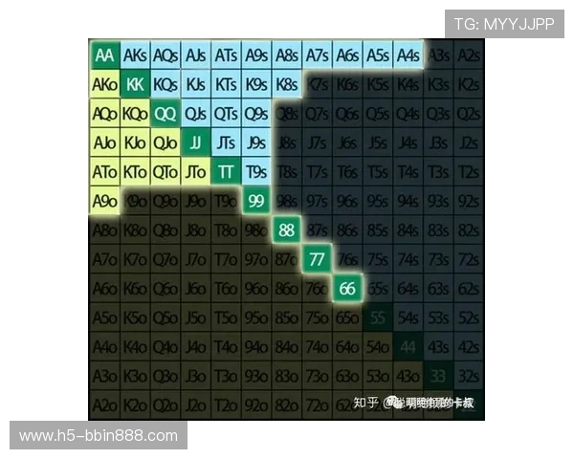Select the 99 pair cell
574x459 pixels.
255,201
